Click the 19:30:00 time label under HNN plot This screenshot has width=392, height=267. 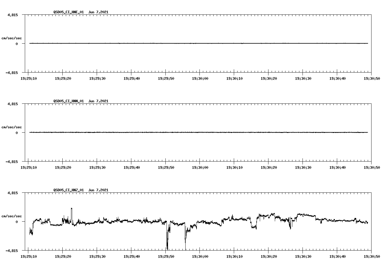[200, 167]
